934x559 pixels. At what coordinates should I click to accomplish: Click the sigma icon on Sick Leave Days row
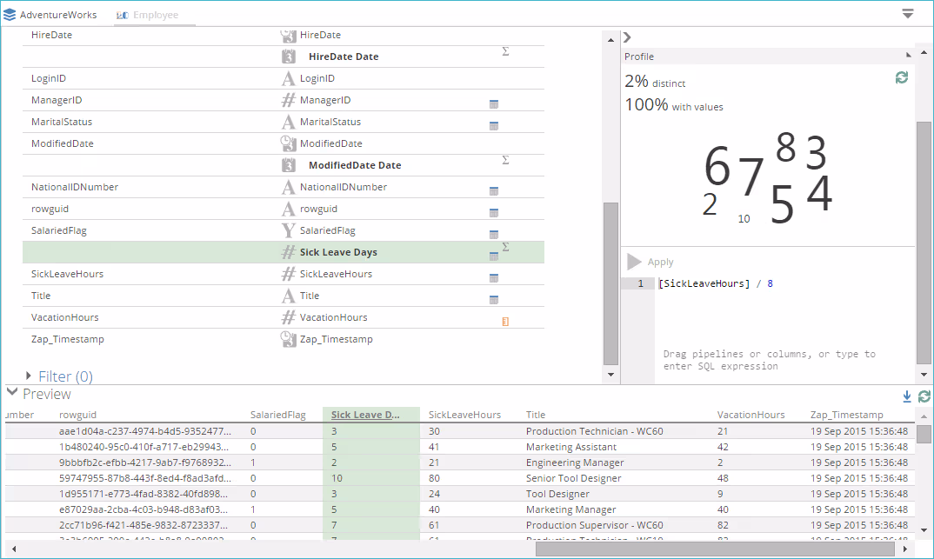(x=505, y=248)
